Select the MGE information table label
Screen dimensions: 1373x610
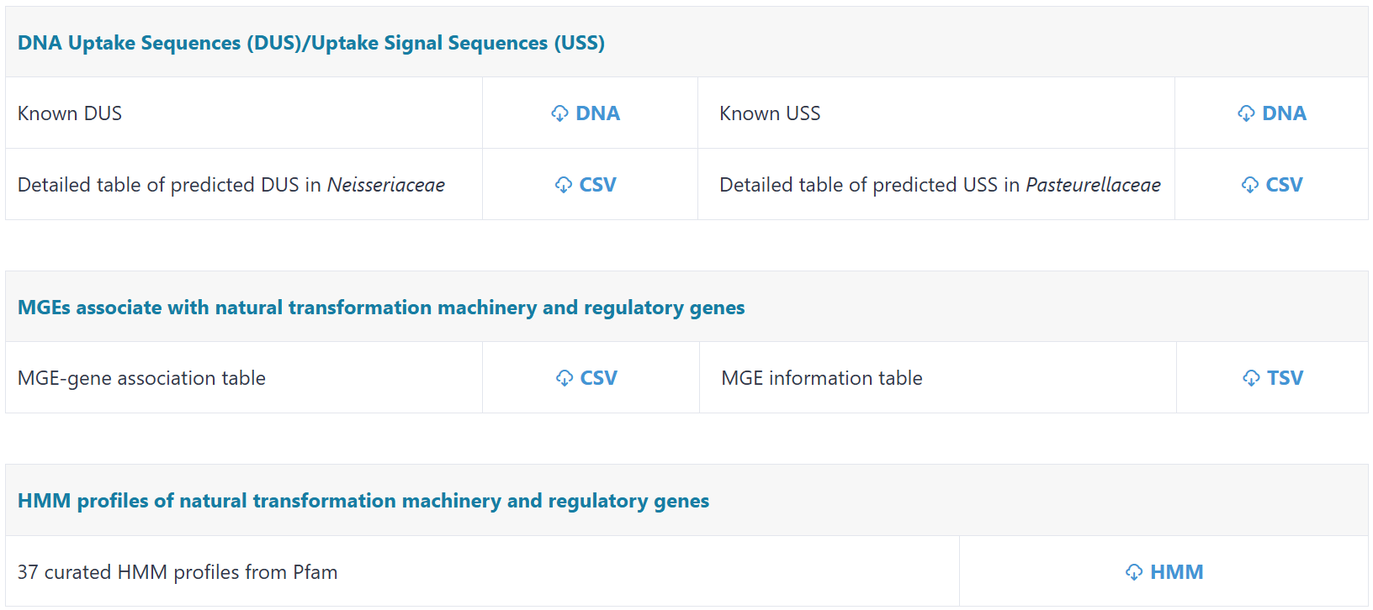(x=822, y=378)
